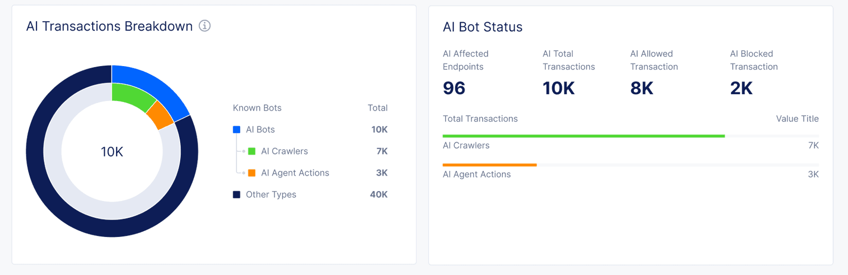Select AI Agent Actions in legend tree
Viewport: 848px width, 275px height.
click(x=295, y=173)
